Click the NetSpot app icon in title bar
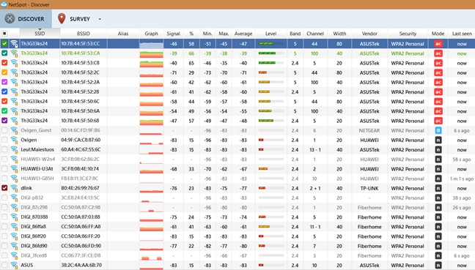The width and height of the screenshot is (475, 270). [x=4, y=4]
